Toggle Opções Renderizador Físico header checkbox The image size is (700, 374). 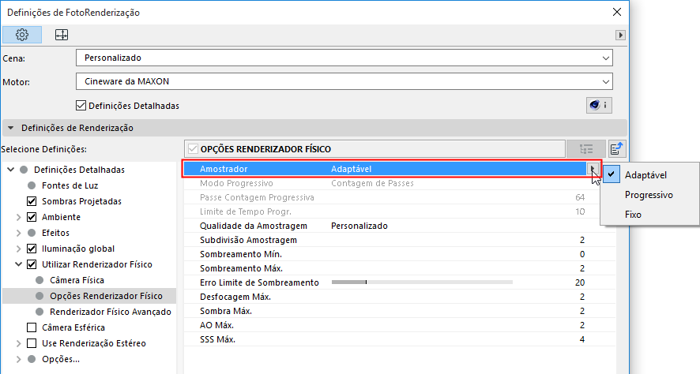193,149
